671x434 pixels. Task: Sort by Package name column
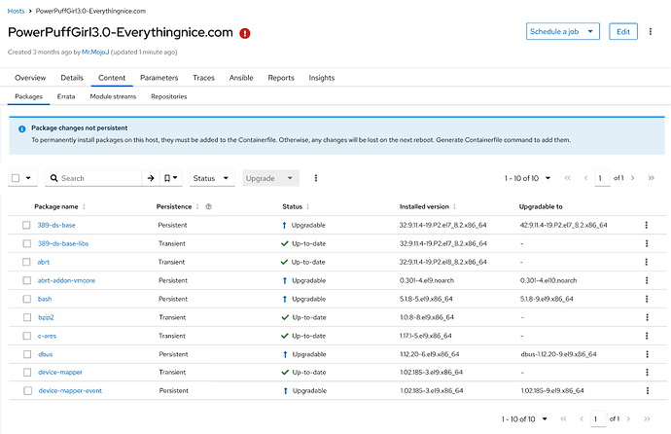[x=84, y=206]
